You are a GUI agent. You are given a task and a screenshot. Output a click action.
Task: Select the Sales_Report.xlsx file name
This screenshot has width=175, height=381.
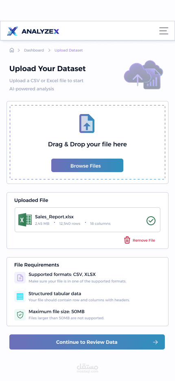click(54, 217)
